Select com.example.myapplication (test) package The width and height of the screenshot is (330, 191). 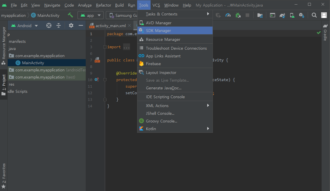[x=47, y=77]
